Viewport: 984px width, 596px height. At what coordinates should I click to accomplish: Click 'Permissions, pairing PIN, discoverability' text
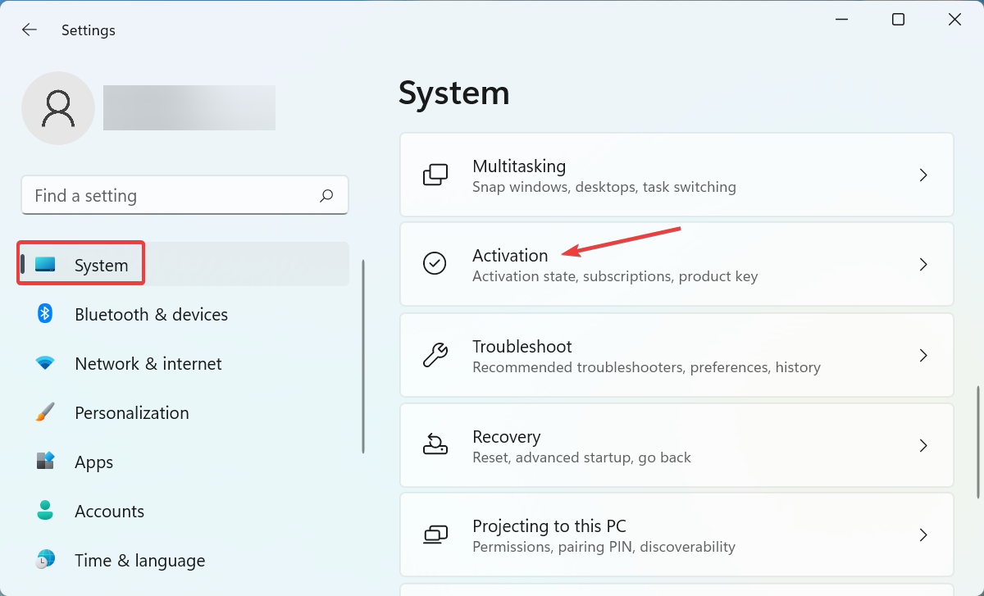click(604, 547)
